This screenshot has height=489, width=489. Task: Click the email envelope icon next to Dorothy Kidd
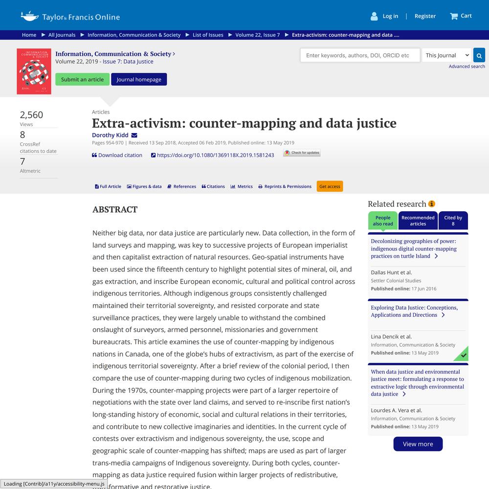click(134, 135)
